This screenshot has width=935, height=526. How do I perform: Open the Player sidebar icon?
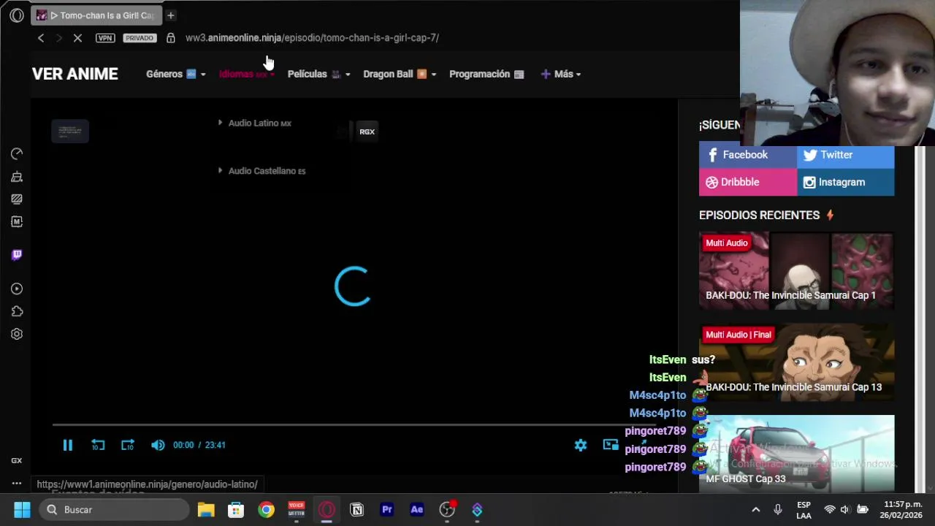coord(17,289)
